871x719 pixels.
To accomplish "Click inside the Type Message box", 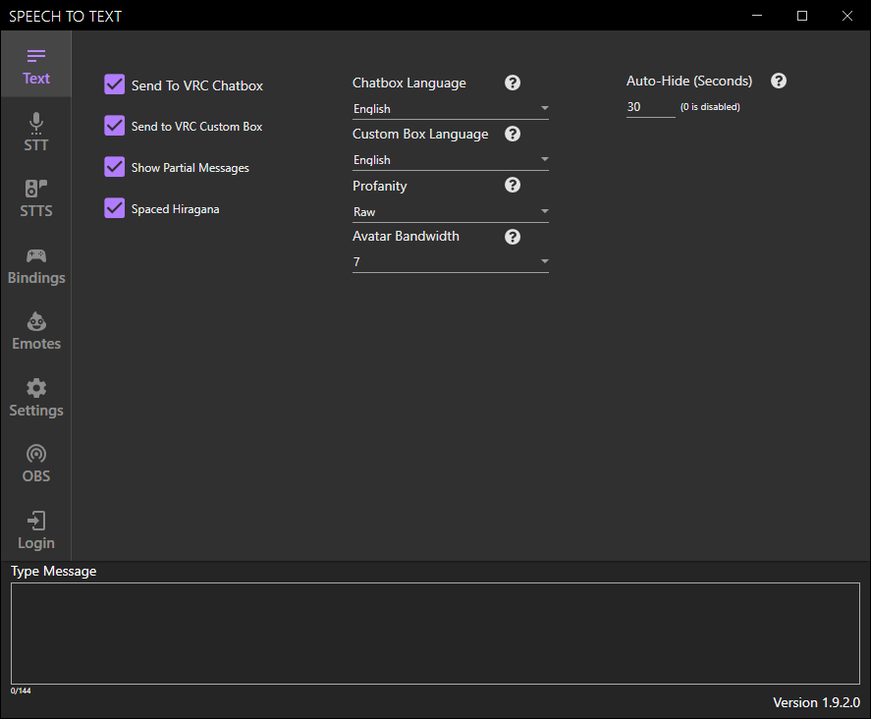I will click(x=436, y=634).
